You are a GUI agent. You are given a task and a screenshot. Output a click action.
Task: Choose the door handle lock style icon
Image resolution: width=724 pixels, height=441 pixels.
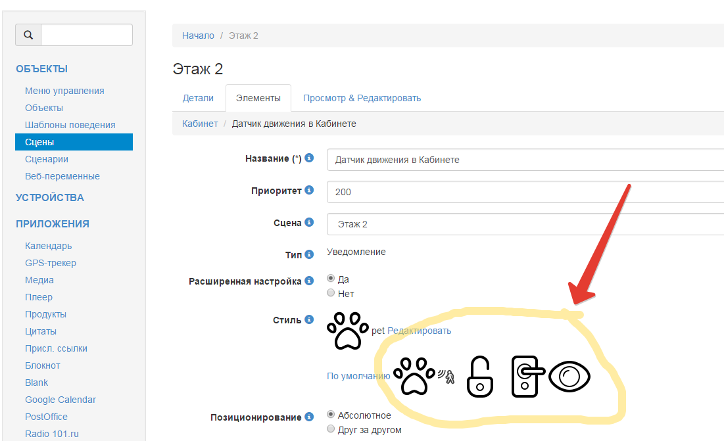[528, 377]
